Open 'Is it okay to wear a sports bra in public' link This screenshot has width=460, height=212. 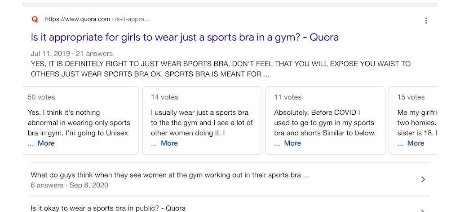click(x=108, y=208)
